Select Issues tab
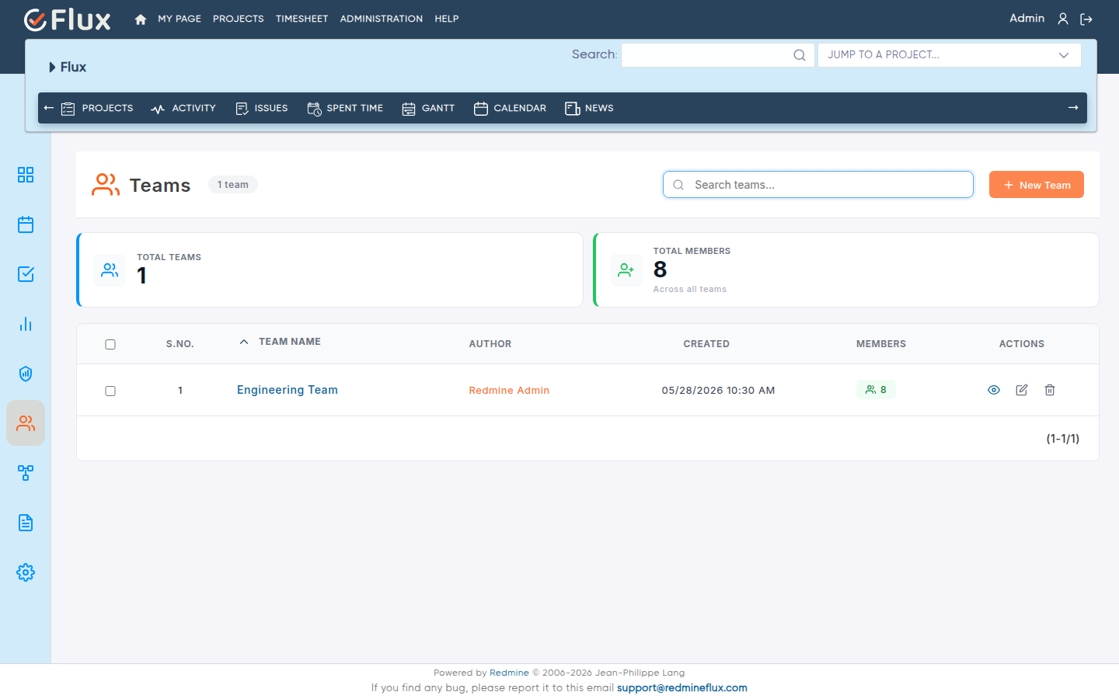The width and height of the screenshot is (1119, 699). coord(261,108)
